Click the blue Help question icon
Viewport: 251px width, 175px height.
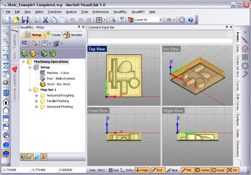point(190,20)
